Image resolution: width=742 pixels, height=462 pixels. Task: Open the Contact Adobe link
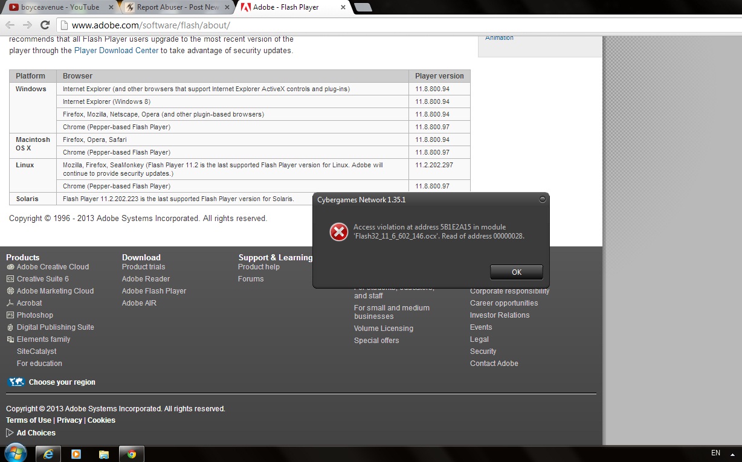pos(494,364)
